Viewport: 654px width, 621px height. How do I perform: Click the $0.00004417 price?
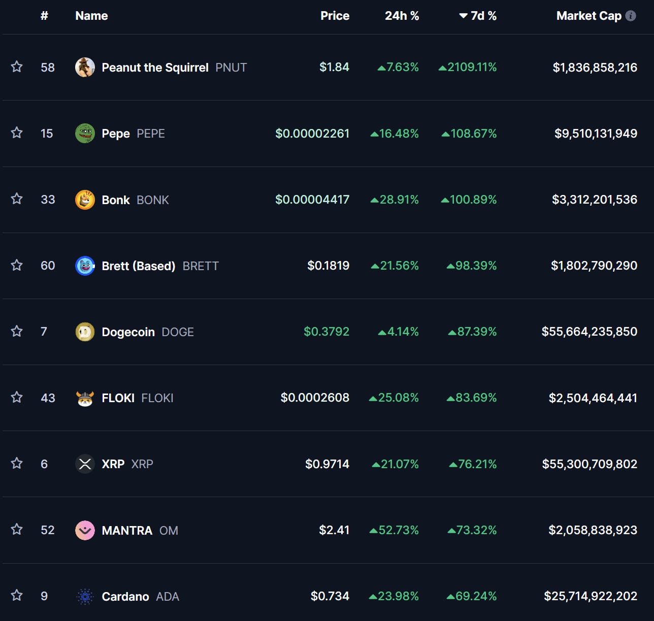(x=312, y=200)
